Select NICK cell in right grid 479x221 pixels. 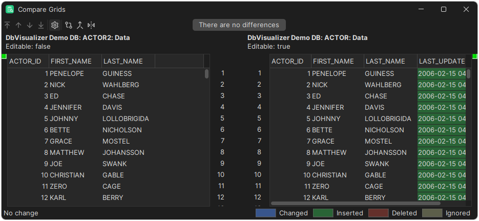point(338,85)
